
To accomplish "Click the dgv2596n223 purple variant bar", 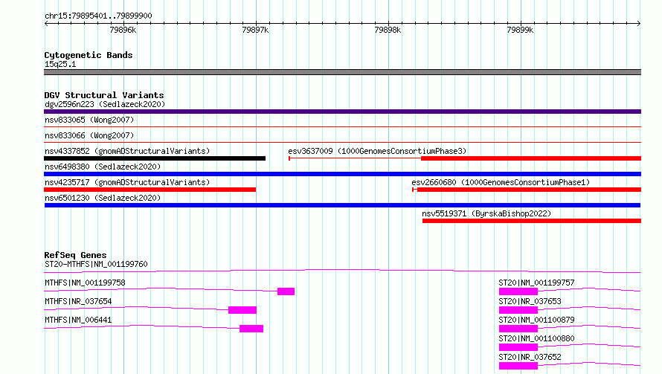I will (x=342, y=112).
